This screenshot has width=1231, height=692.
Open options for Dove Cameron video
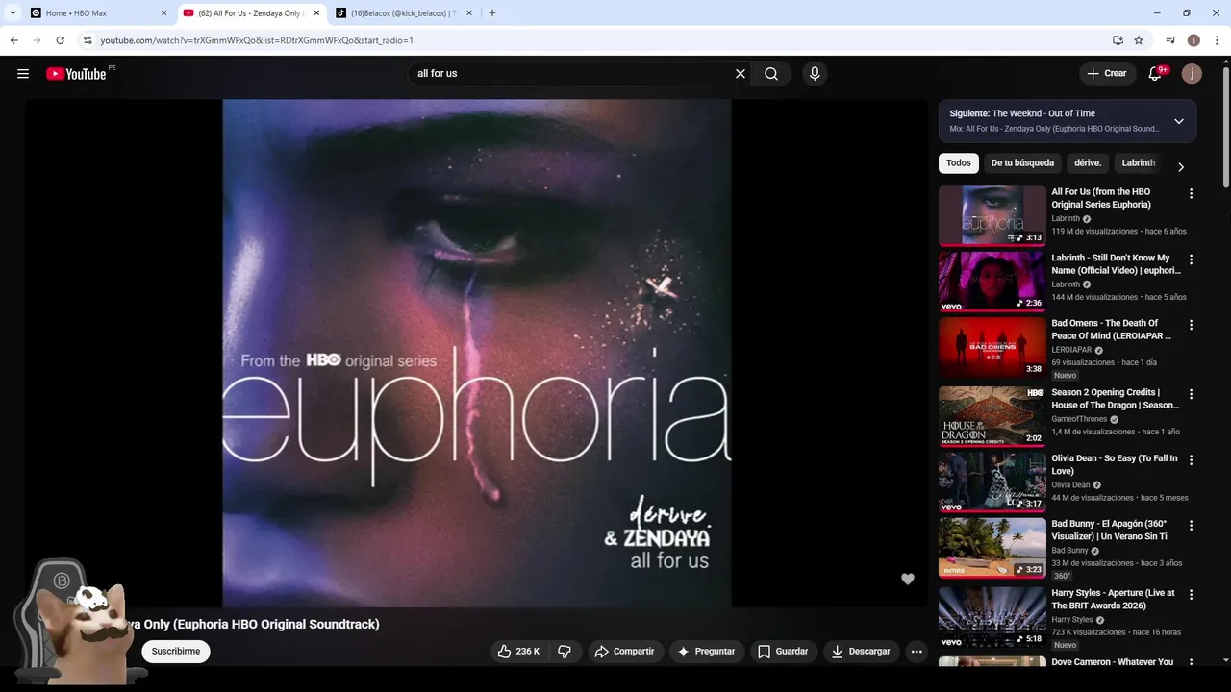1191,664
